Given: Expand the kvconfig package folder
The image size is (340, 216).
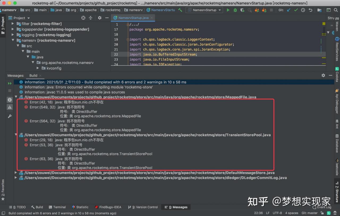Looking at the screenshot, I should [37, 68].
